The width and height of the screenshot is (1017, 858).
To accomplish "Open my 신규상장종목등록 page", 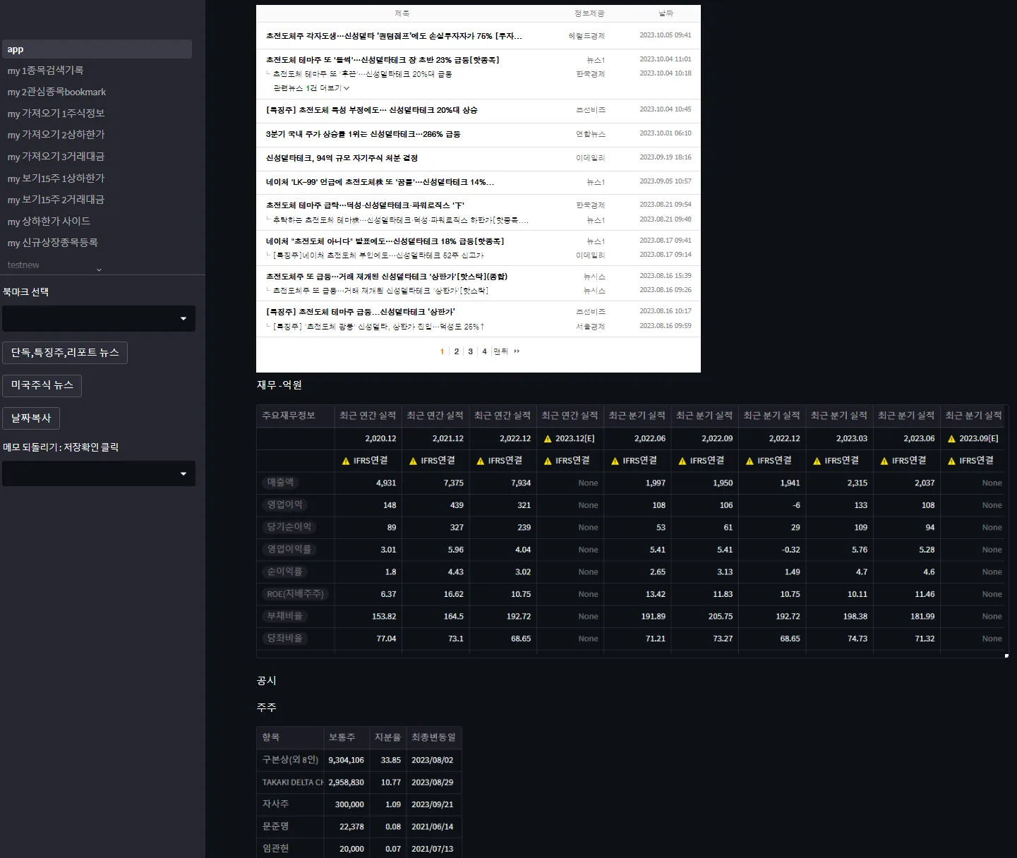I will 52,243.
